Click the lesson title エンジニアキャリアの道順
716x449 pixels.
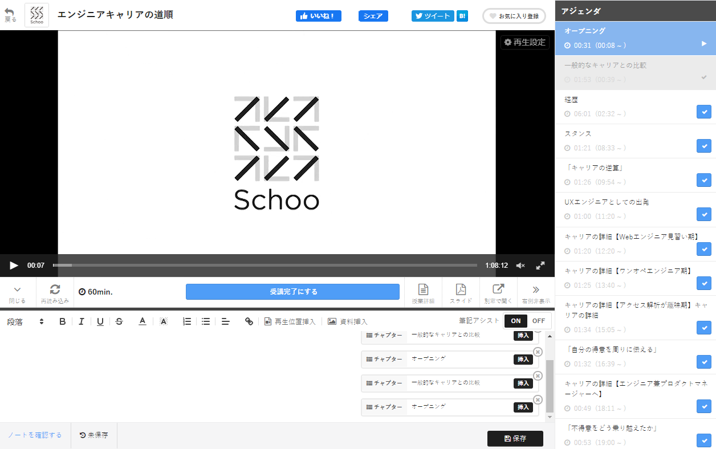(x=115, y=15)
